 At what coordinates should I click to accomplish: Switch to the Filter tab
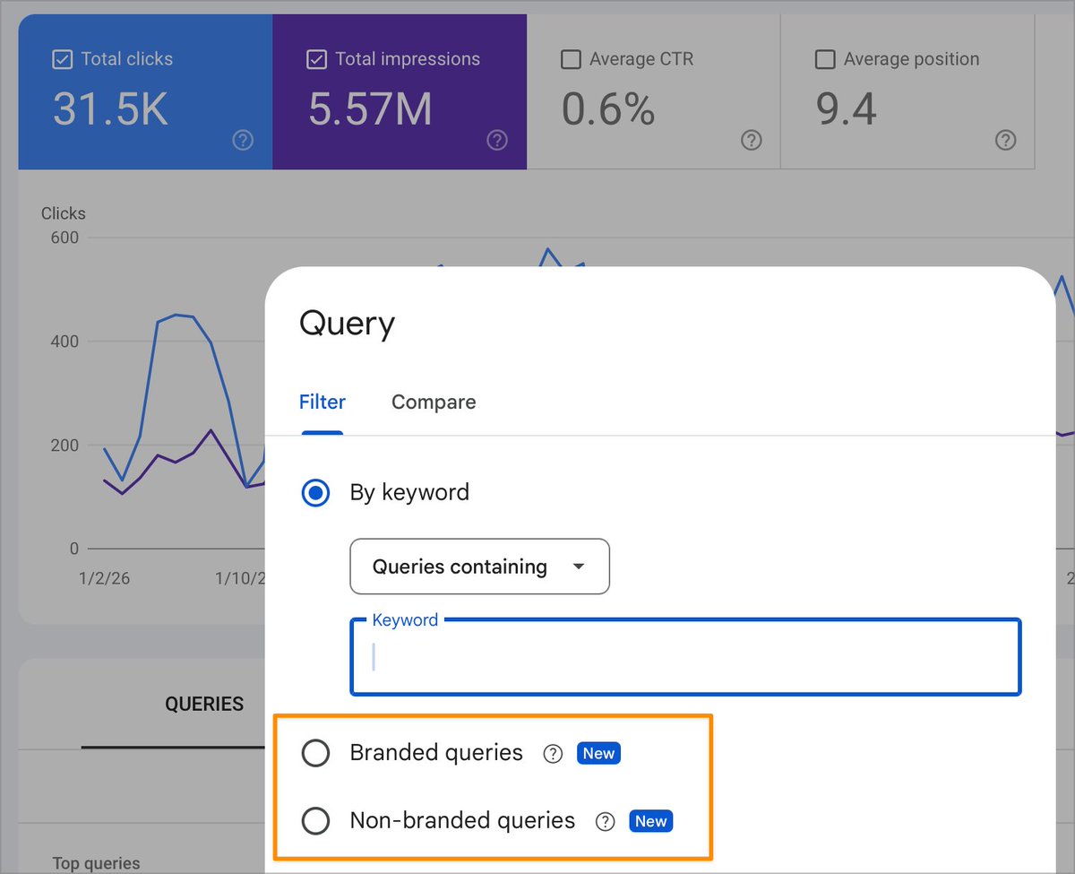pyautogui.click(x=322, y=402)
